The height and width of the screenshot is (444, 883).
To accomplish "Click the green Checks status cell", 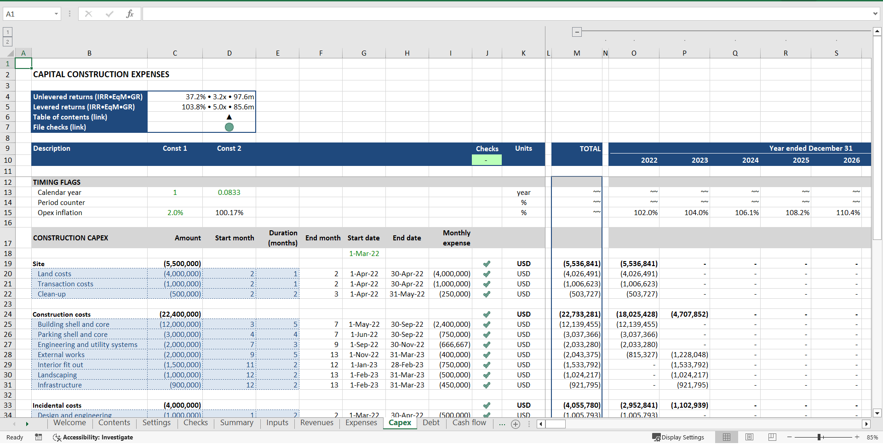I will coord(487,160).
